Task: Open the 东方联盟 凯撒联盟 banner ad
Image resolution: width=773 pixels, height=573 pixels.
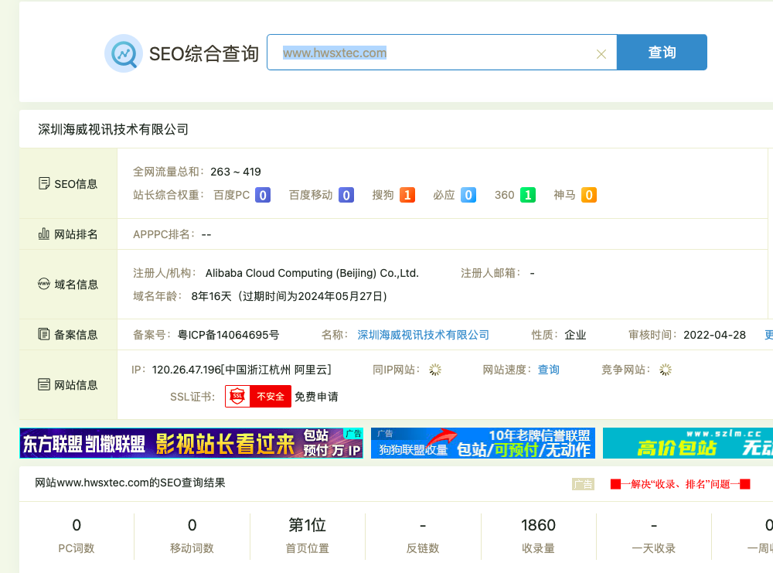Action: [x=191, y=443]
